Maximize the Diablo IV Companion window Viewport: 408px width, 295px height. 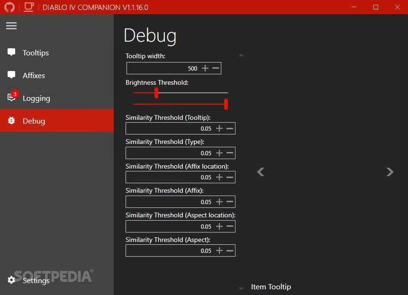(x=375, y=7)
